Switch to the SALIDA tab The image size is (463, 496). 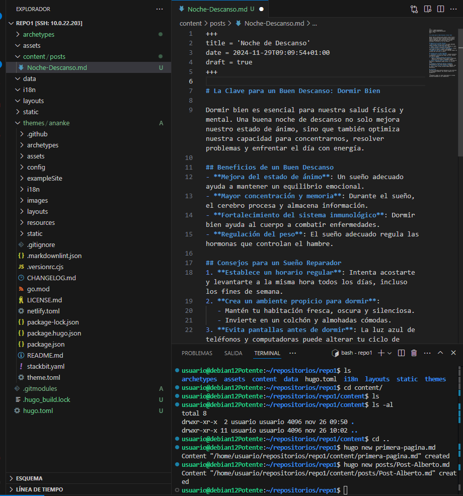tap(233, 353)
